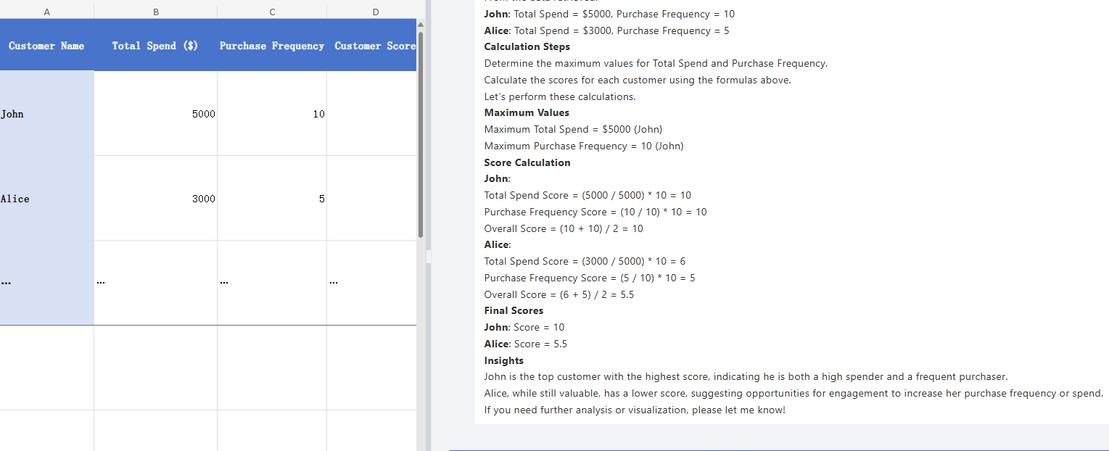Click the Total Spend ($) header cell
This screenshot has width=1109, height=451.
point(155,46)
